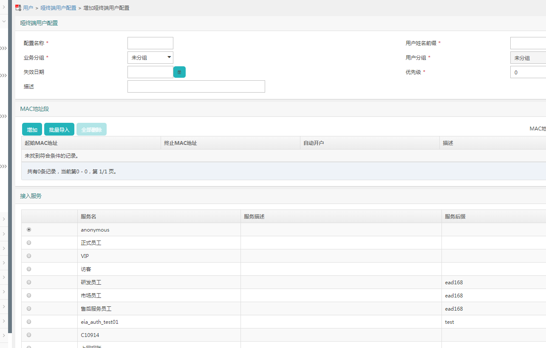
Task: Click the 增加哑终端用户配置 breadcrumb text
Action: click(x=107, y=8)
